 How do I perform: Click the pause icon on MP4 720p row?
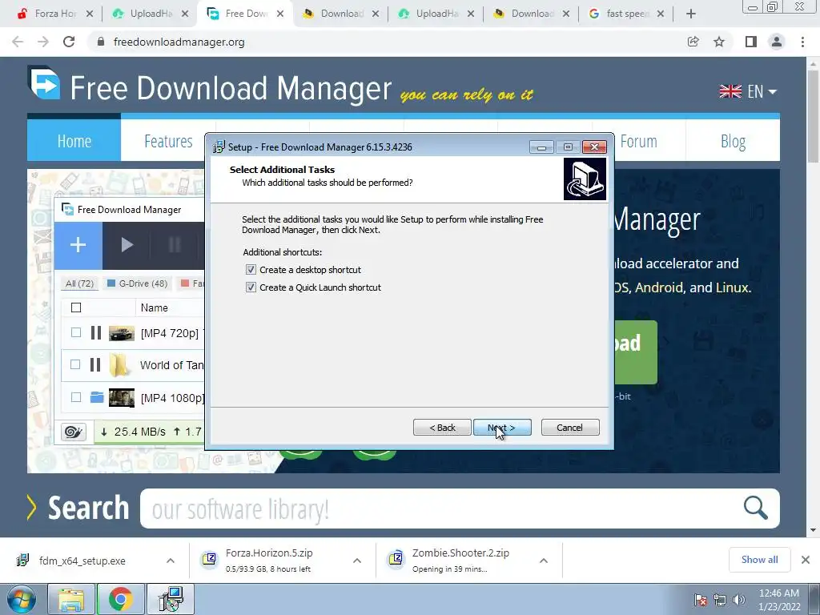pos(96,332)
